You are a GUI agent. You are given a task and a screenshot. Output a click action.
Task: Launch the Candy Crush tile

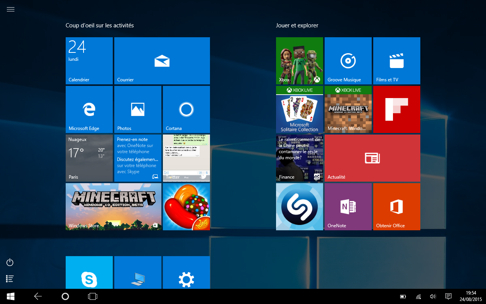coord(186,207)
